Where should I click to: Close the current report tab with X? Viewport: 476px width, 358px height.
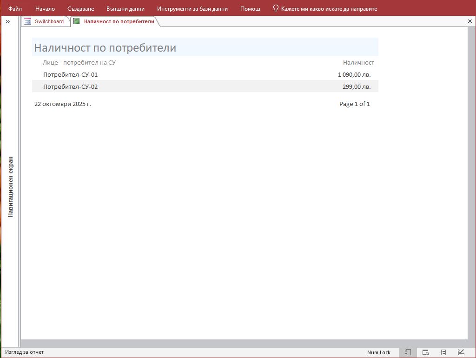click(469, 21)
